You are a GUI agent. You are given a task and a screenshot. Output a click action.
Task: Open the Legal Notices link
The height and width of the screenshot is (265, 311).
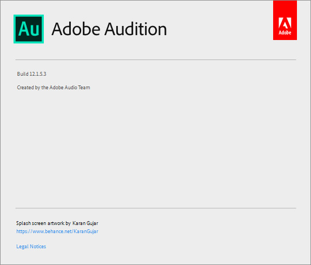pyautogui.click(x=31, y=247)
